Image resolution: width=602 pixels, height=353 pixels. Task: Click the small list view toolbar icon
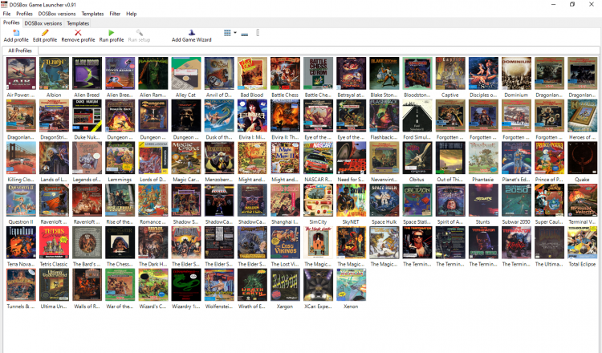[245, 34]
